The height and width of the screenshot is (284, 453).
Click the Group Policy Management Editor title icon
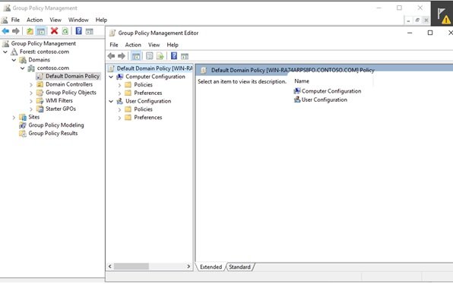tap(112, 33)
